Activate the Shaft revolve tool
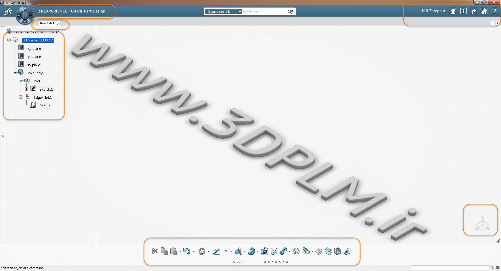The image size is (501, 271). pos(252,251)
